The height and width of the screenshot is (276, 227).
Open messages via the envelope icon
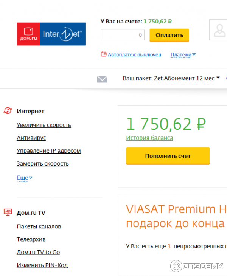click(x=102, y=79)
